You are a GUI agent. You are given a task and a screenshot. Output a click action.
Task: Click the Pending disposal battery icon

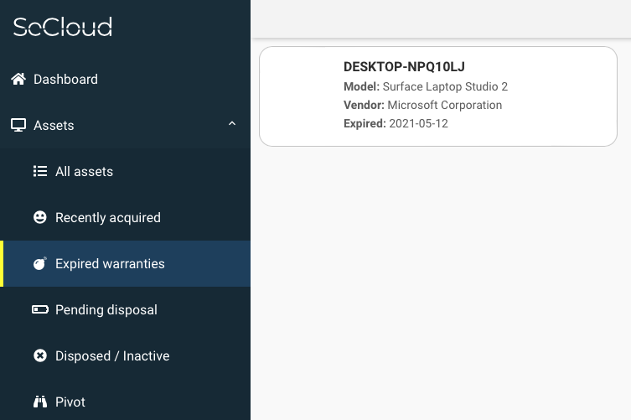(x=40, y=310)
